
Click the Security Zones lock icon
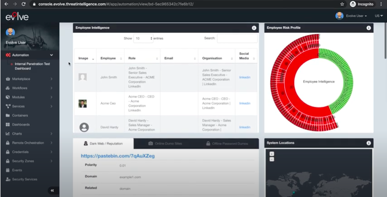[x=8, y=161]
